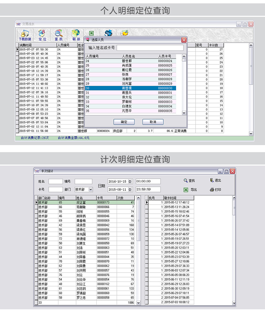Click the 下载数据 download data toolbar icon
Viewport: 265px width, 313px height.
point(25,35)
